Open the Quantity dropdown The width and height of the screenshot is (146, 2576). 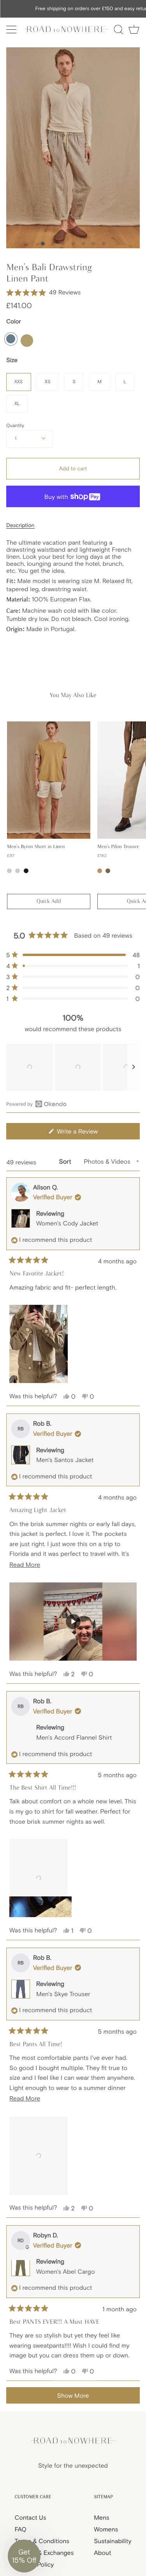click(29, 438)
